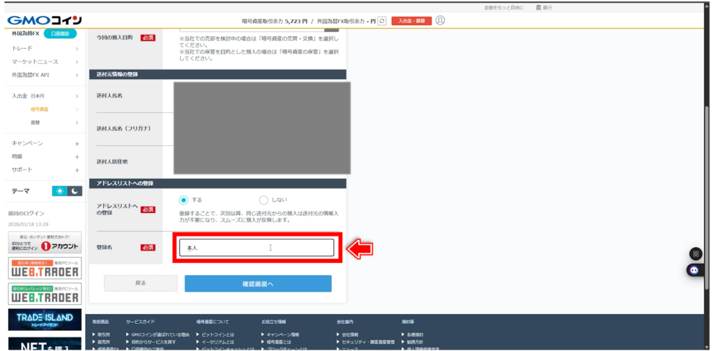Go to 暗号資産 deposit/withdrawal item

point(39,109)
